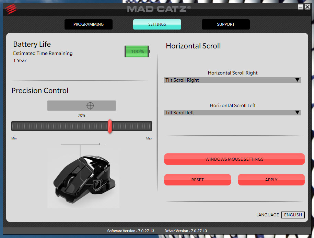Click the green 100% battery indicator
Screen dimensions: 314x238
(137, 52)
